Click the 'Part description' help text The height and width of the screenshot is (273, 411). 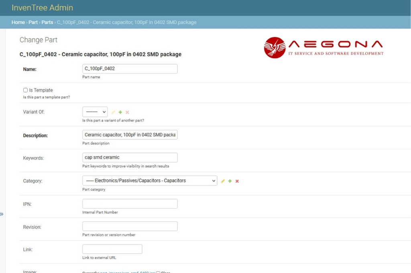click(x=96, y=143)
